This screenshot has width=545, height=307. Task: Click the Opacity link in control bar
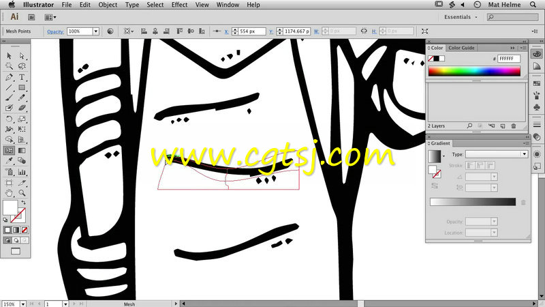point(56,31)
